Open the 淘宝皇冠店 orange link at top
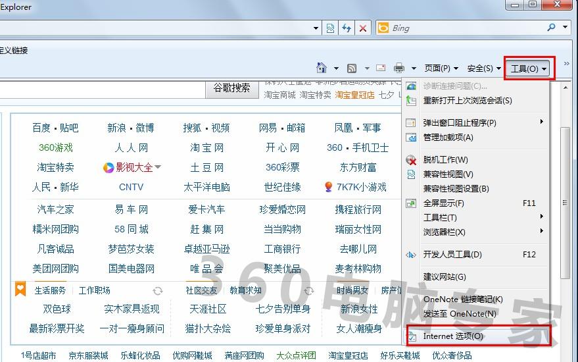Image resolution: width=578 pixels, height=362 pixels. pyautogui.click(x=354, y=95)
